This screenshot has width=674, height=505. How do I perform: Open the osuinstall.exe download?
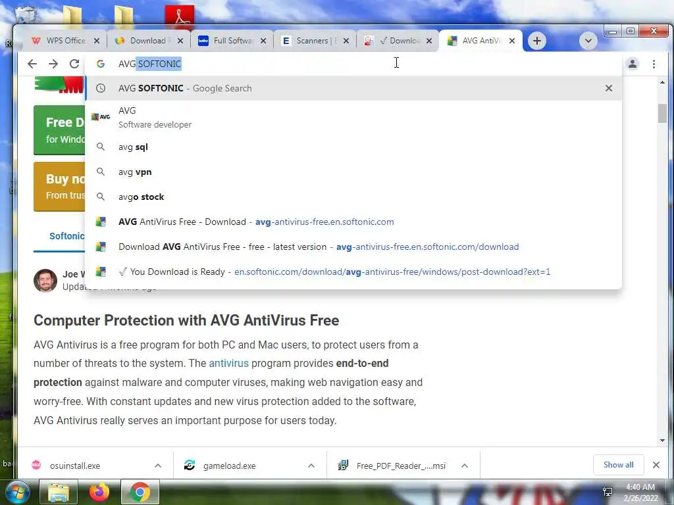[75, 466]
